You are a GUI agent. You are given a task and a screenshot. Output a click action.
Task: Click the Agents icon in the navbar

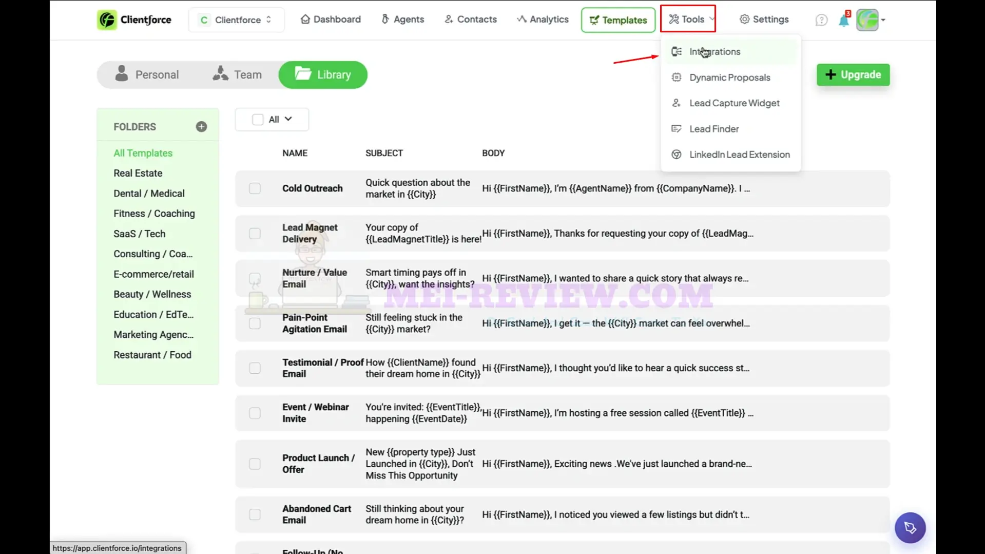[385, 20]
